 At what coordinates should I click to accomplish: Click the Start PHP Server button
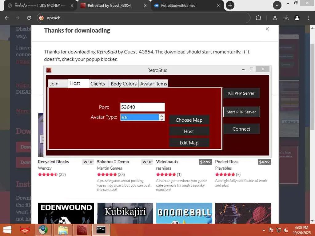tap(241, 112)
